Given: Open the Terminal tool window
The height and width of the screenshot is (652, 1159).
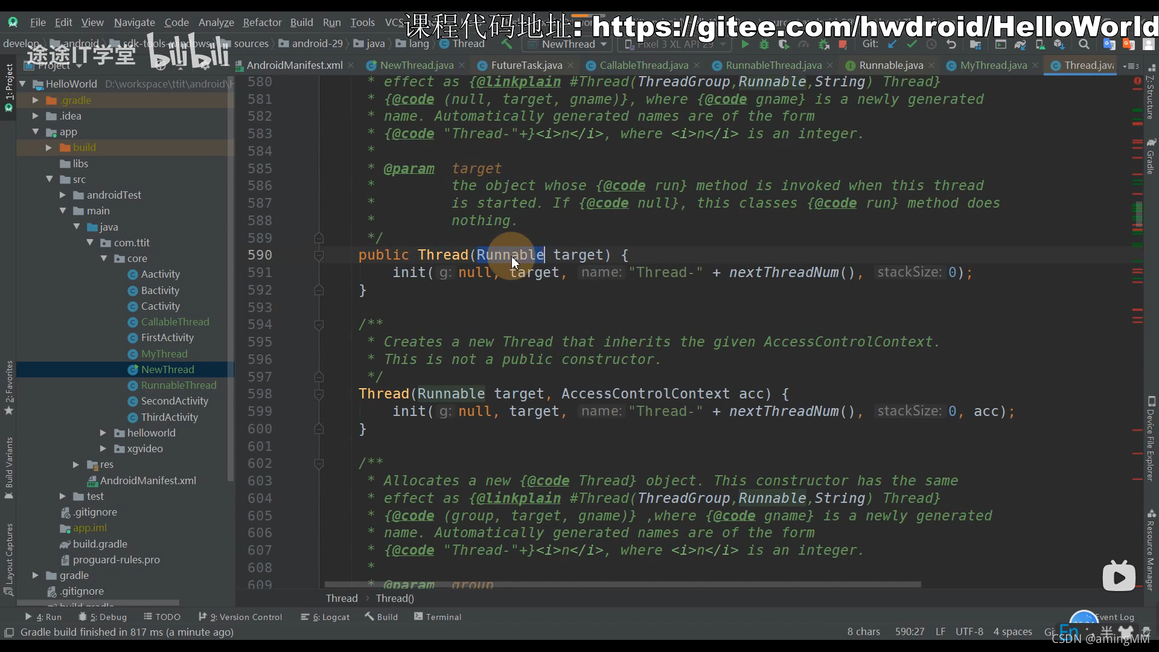Looking at the screenshot, I should click(x=438, y=617).
